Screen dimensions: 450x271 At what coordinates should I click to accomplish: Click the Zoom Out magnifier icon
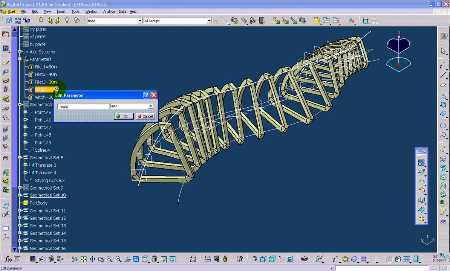tap(118, 259)
